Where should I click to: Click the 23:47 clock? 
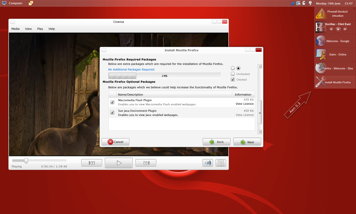pos(348,4)
